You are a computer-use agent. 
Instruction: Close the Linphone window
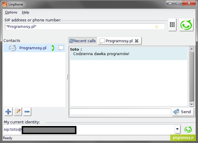point(189,3)
